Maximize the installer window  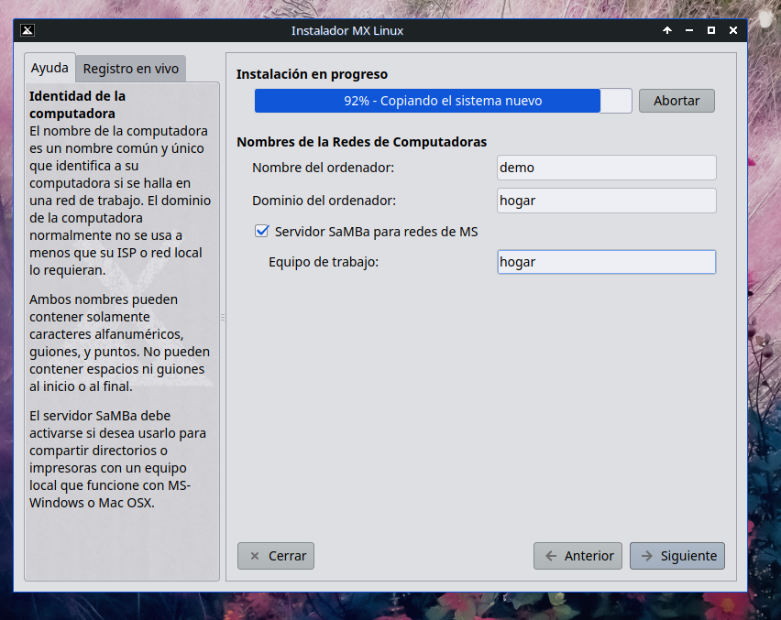[x=711, y=30]
